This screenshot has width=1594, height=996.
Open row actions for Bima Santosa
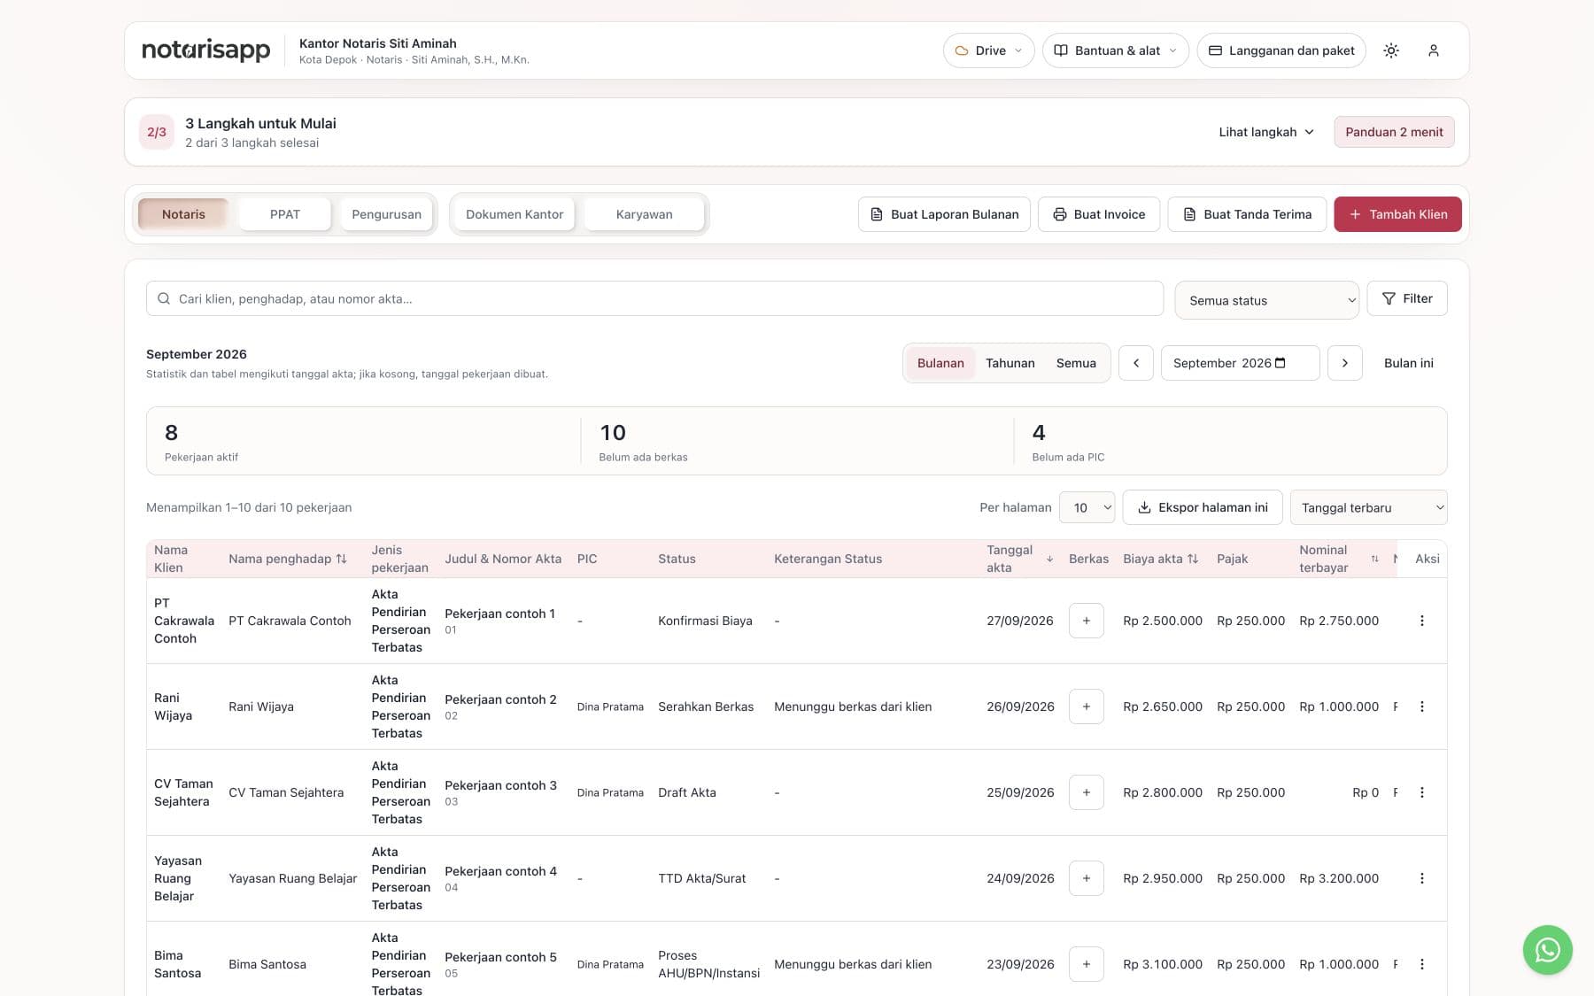1421,964
